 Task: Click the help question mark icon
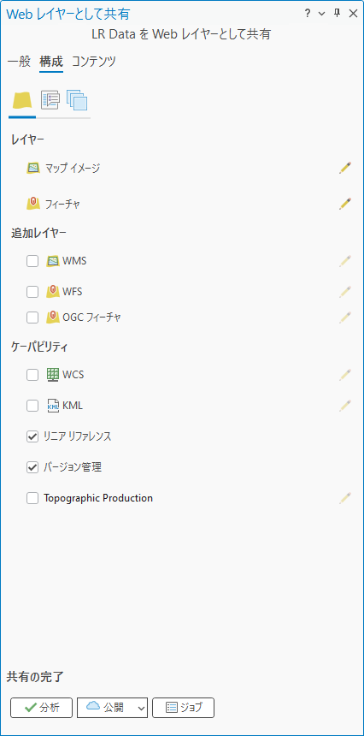(308, 14)
